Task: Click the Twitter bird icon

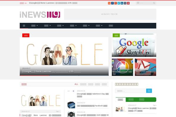Action: click(x=119, y=3)
